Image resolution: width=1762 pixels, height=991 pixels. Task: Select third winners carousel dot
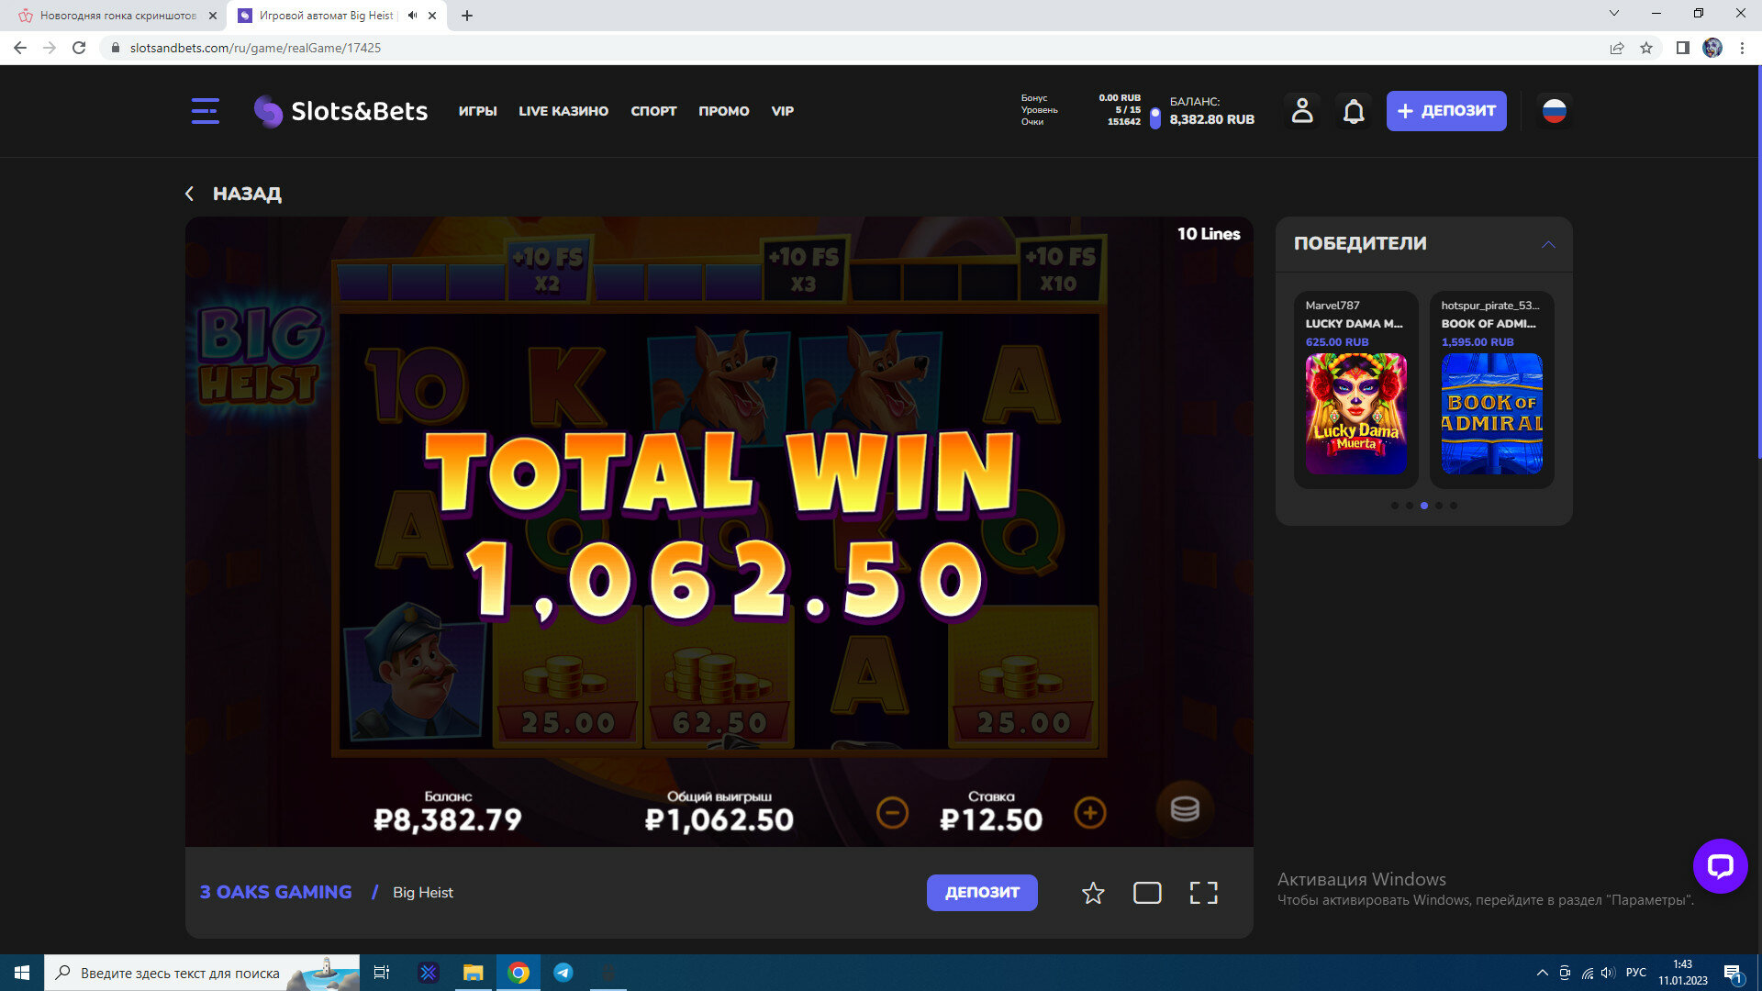click(x=1424, y=506)
